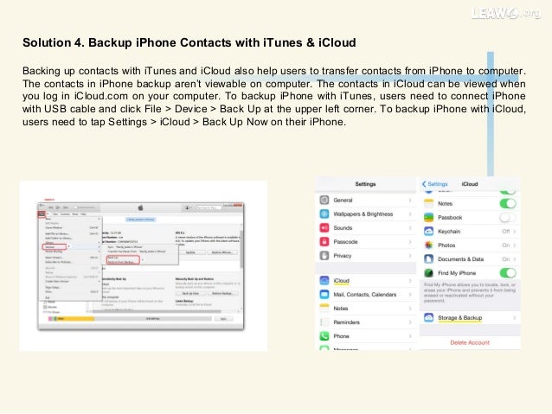Open Sounds via its chevron
Screen dimensions: 552x414
pyautogui.click(x=410, y=228)
